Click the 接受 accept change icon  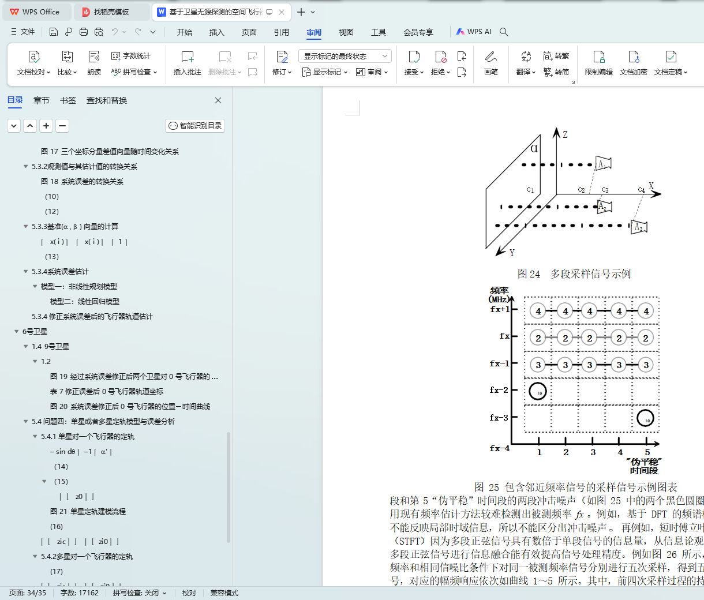click(414, 57)
